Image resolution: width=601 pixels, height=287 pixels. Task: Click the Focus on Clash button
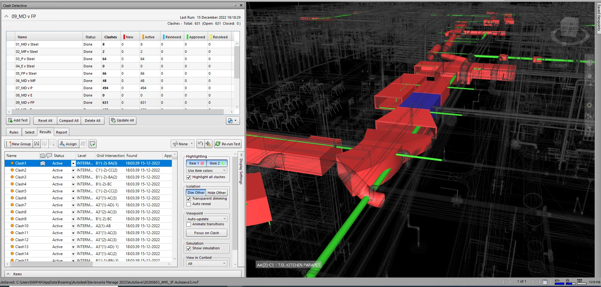(x=207, y=233)
